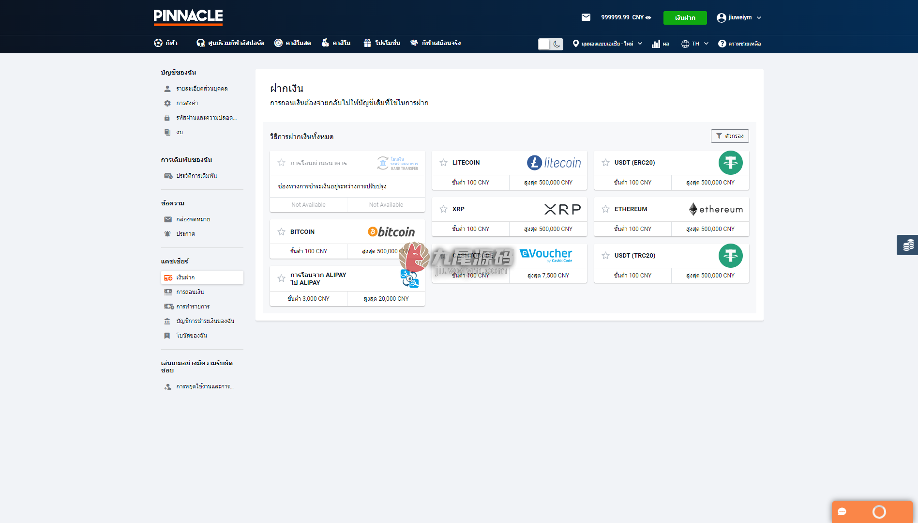
Task: Open the Sports menu item
Action: pyautogui.click(x=166, y=43)
